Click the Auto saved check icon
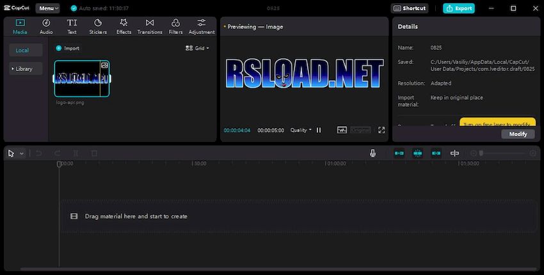This screenshot has height=275, width=544. (x=74, y=8)
